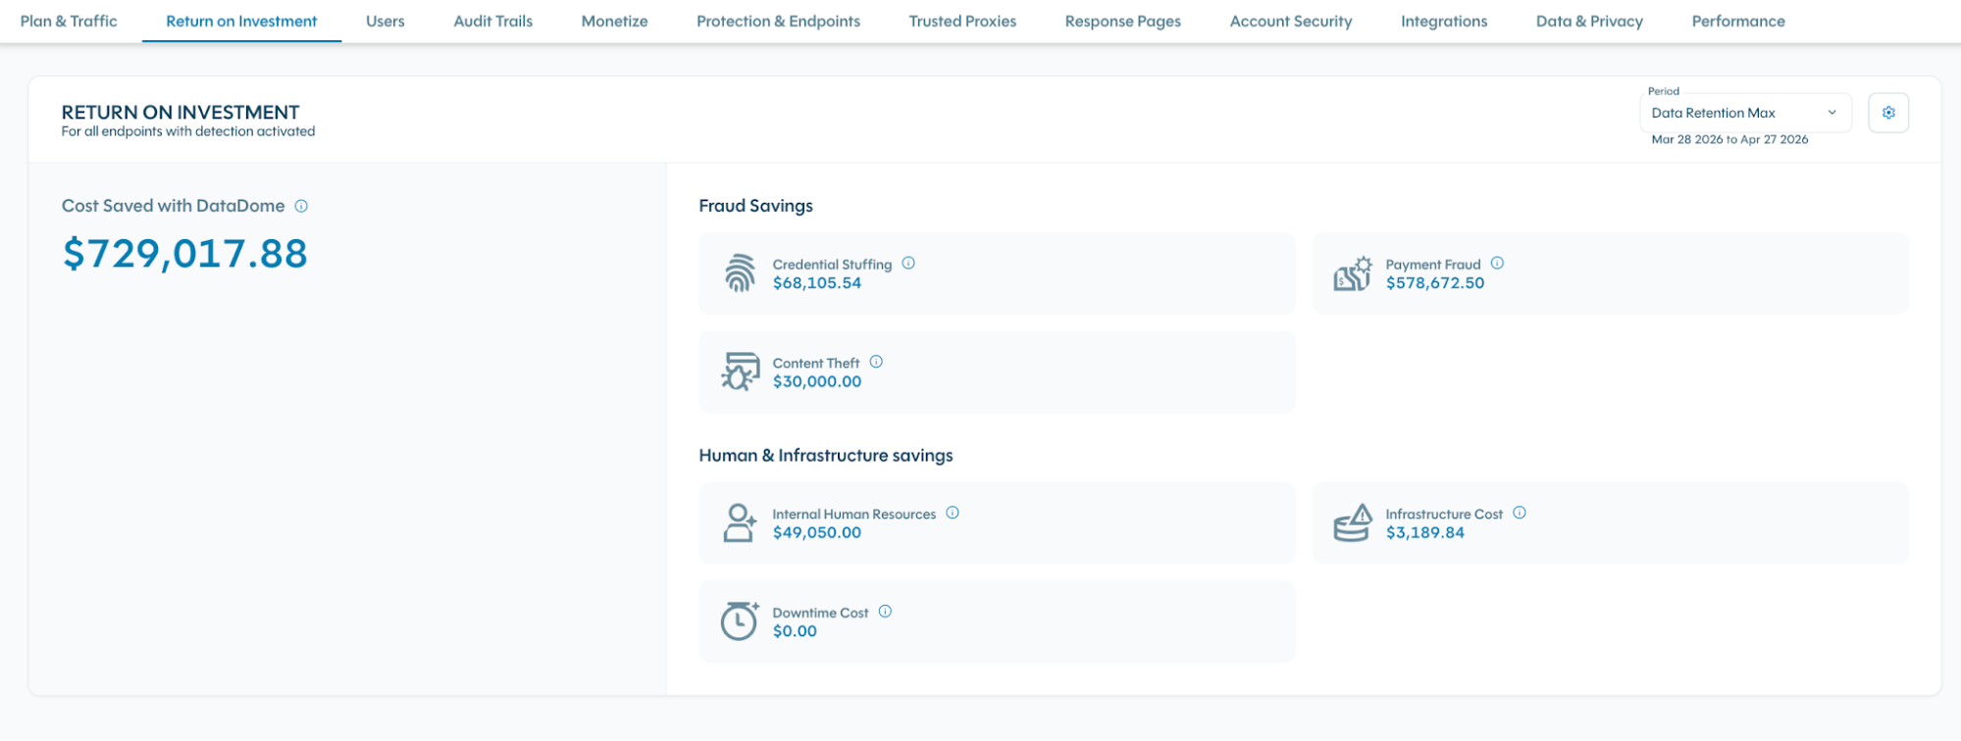Image resolution: width=1961 pixels, height=741 pixels.
Task: Open the Data & Privacy tab
Action: (x=1589, y=21)
